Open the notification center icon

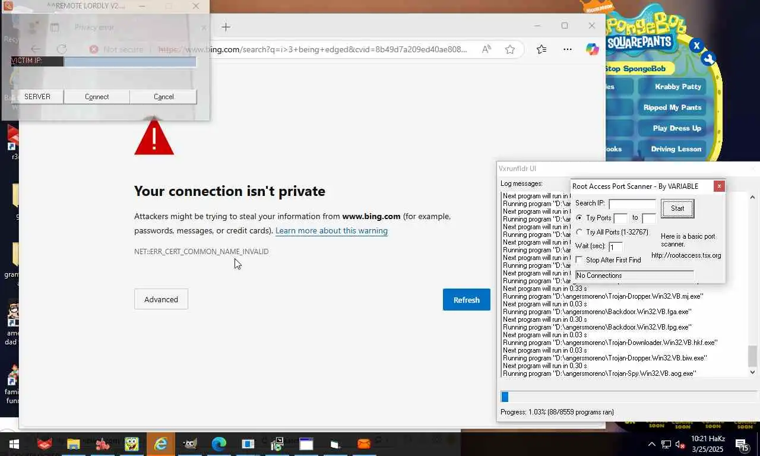click(x=742, y=444)
